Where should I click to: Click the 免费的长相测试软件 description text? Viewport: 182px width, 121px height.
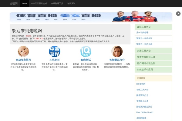pyautogui.click(x=117, y=66)
